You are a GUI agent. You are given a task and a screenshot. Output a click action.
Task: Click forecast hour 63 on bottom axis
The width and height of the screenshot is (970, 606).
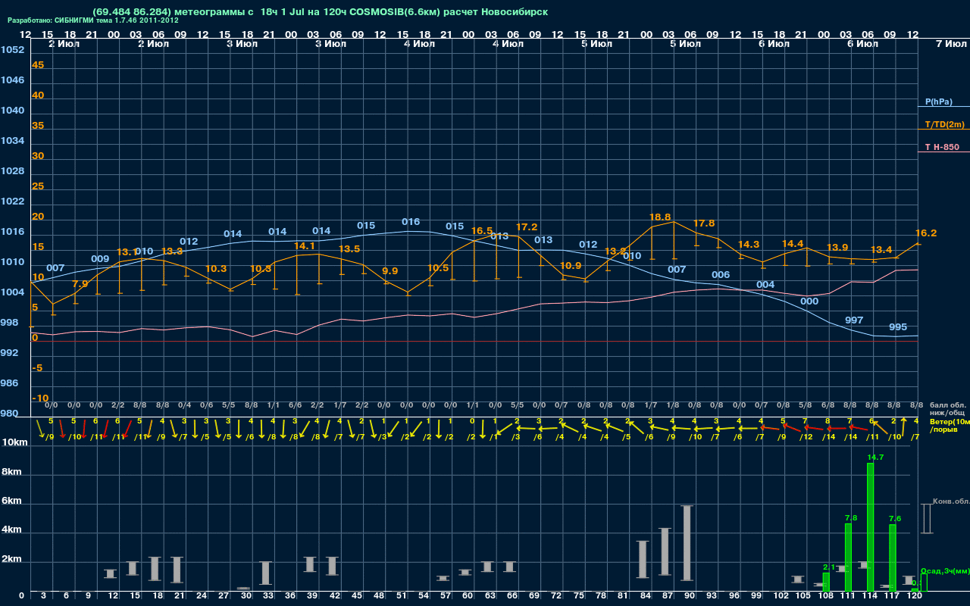490,596
